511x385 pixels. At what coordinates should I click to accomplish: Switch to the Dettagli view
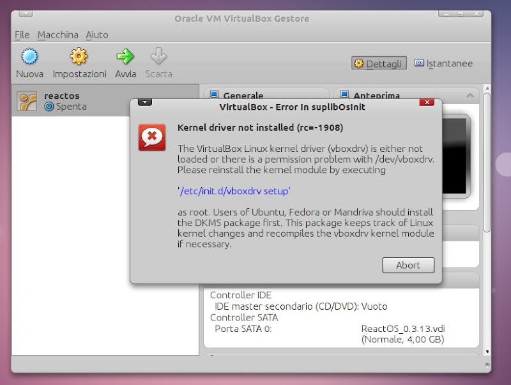click(379, 63)
